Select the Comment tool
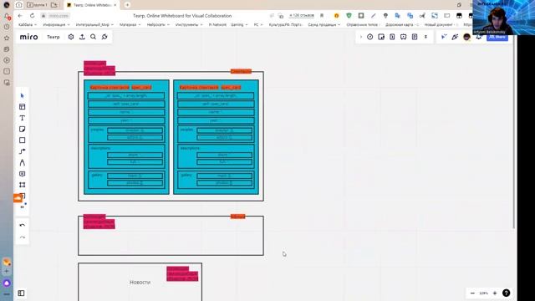This screenshot has width=535, height=301. click(23, 174)
